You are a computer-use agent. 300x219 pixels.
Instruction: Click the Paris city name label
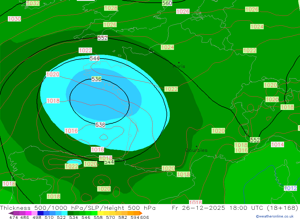[x=179, y=67]
